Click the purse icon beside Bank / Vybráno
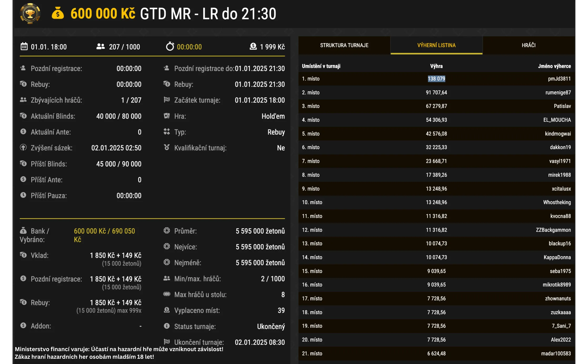The image size is (588, 364). tap(23, 231)
